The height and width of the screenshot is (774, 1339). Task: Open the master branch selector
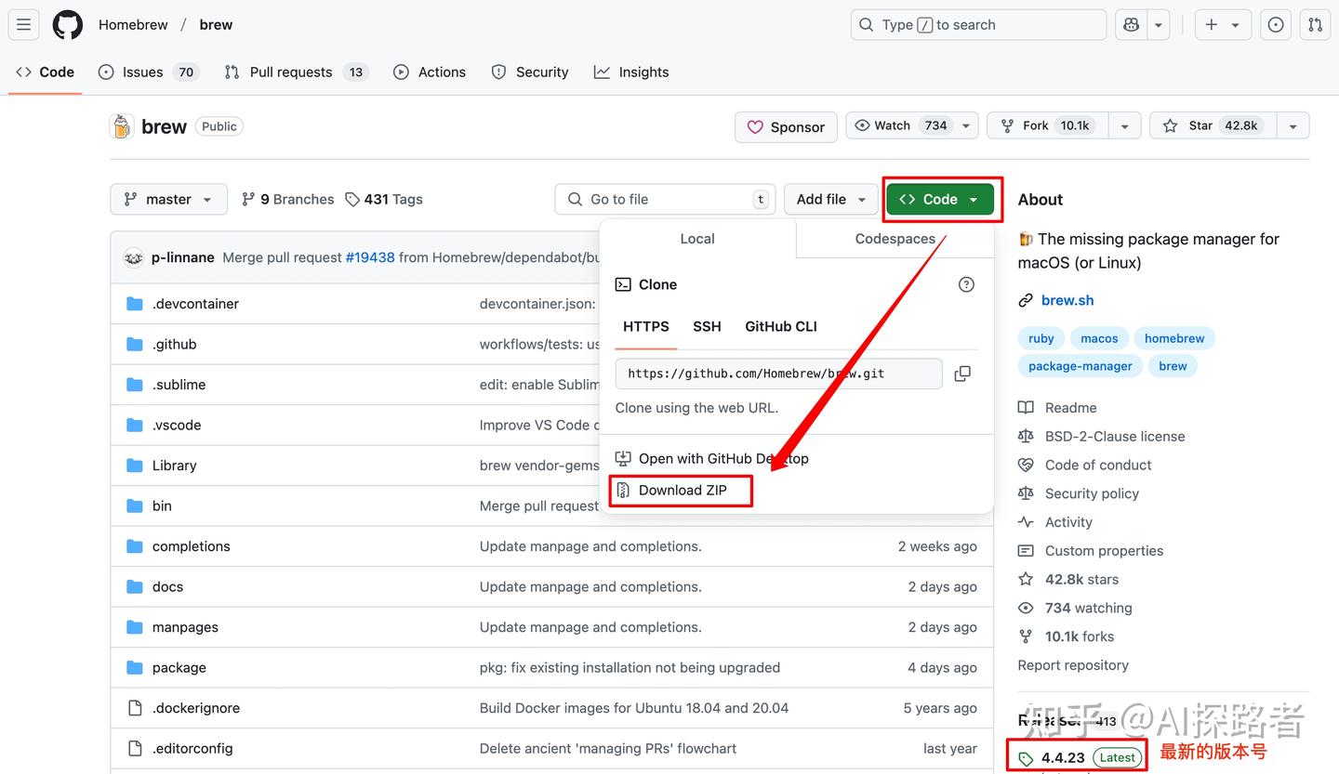click(168, 199)
